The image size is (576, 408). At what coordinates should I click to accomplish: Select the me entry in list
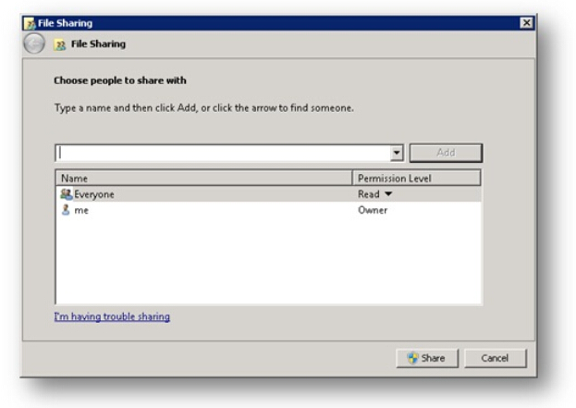pyautogui.click(x=268, y=210)
